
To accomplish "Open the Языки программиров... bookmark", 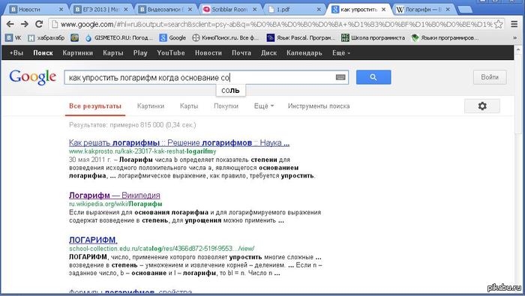I will coord(445,38).
